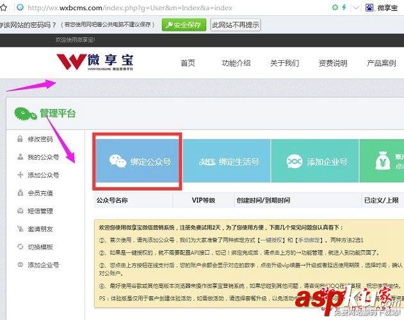Click the icon beside 短信管理
This screenshot has width=404, height=320.
[20, 210]
